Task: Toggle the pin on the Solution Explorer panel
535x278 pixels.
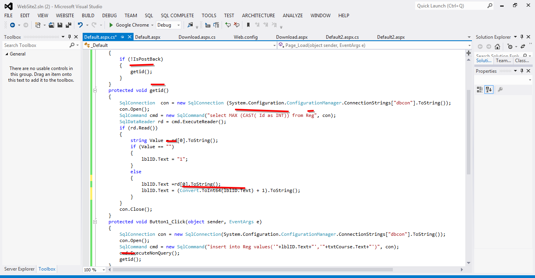Action: [522, 37]
